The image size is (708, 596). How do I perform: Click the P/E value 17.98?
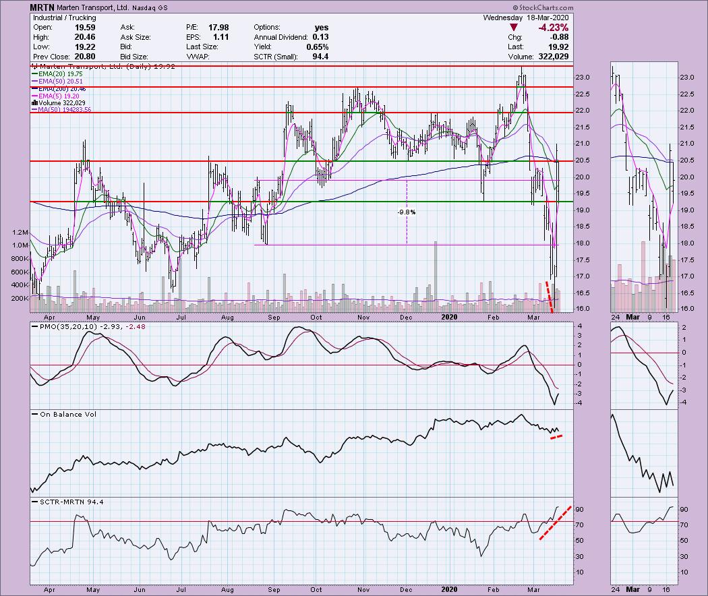pyautogui.click(x=218, y=28)
